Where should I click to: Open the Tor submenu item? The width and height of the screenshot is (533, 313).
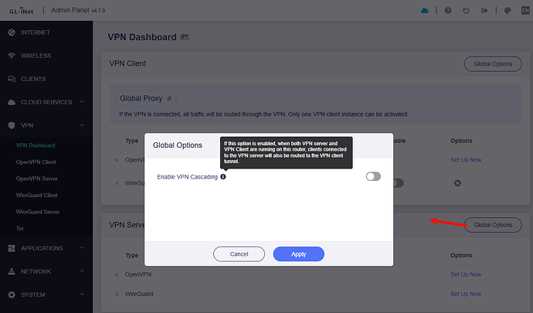pos(20,229)
